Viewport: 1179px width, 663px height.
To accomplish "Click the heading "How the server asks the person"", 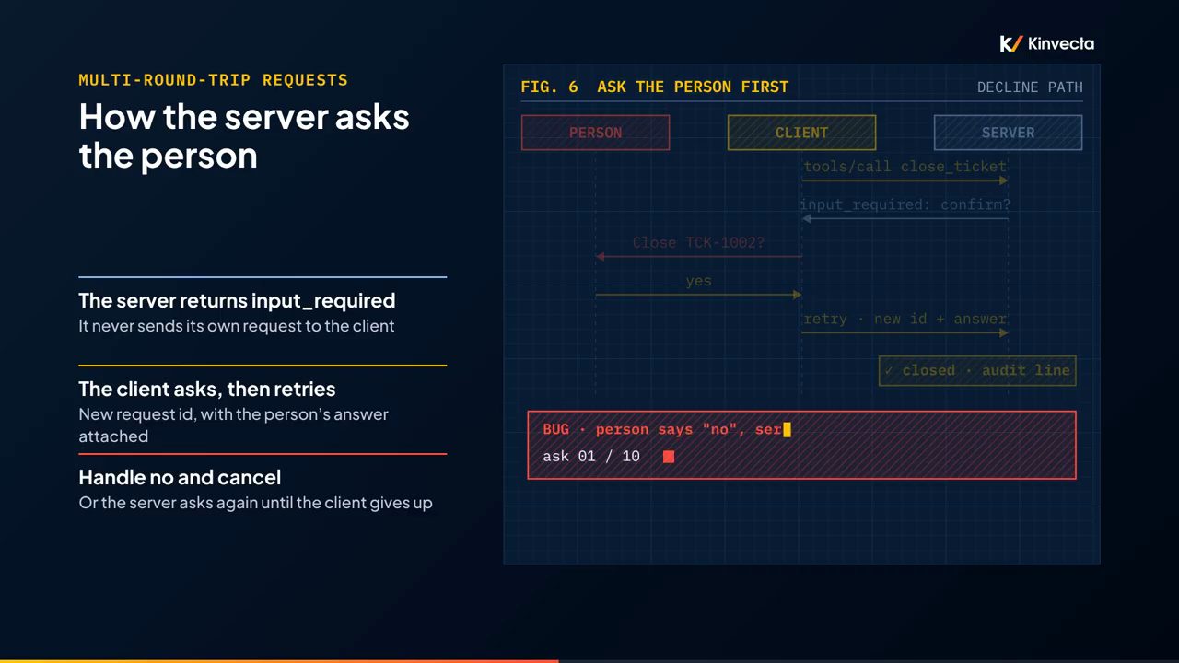I will pyautogui.click(x=244, y=135).
